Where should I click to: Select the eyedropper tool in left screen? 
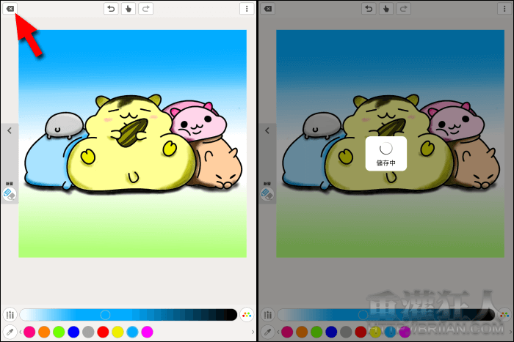coord(10,332)
